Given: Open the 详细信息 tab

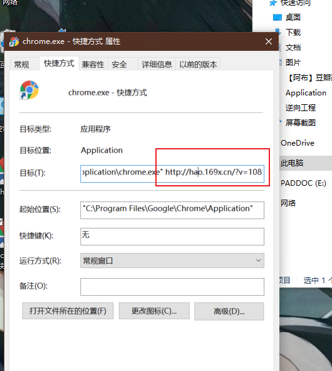Looking at the screenshot, I should click(x=157, y=65).
